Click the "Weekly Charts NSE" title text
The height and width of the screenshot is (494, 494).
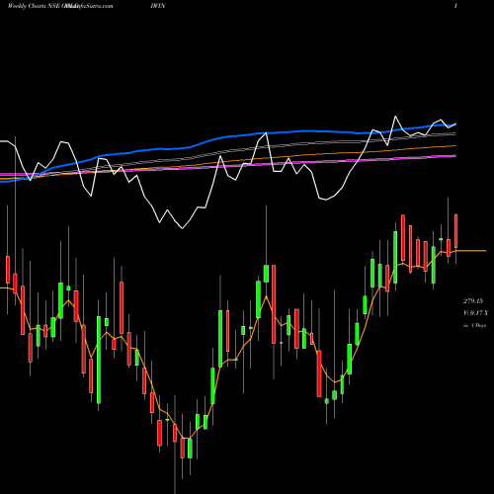pos(33,6)
